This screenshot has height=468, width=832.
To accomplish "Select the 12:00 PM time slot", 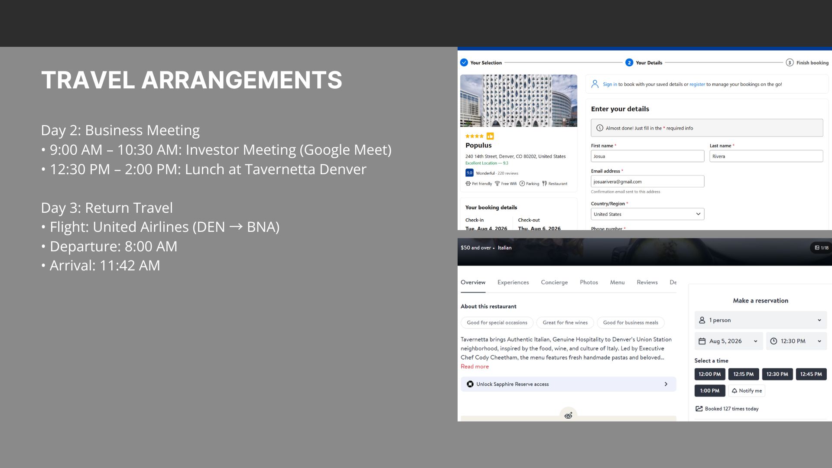I will 710,374.
